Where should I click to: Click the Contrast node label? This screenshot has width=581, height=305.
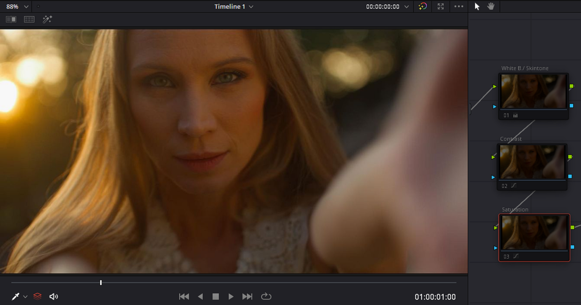click(x=511, y=139)
